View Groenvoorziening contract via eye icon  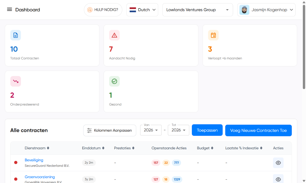coord(278,179)
